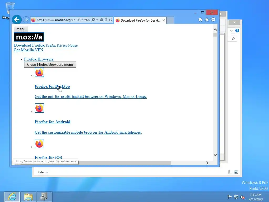Follow the Get Mozilla VPN link
The height and width of the screenshot is (202, 269).
point(28,50)
